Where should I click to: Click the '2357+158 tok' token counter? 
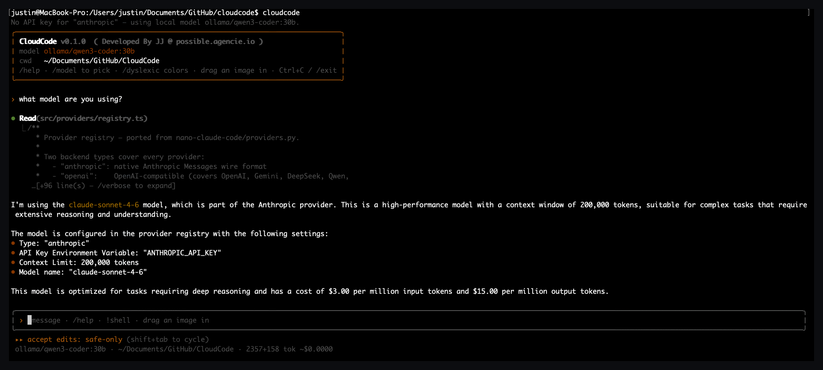pyautogui.click(x=271, y=349)
